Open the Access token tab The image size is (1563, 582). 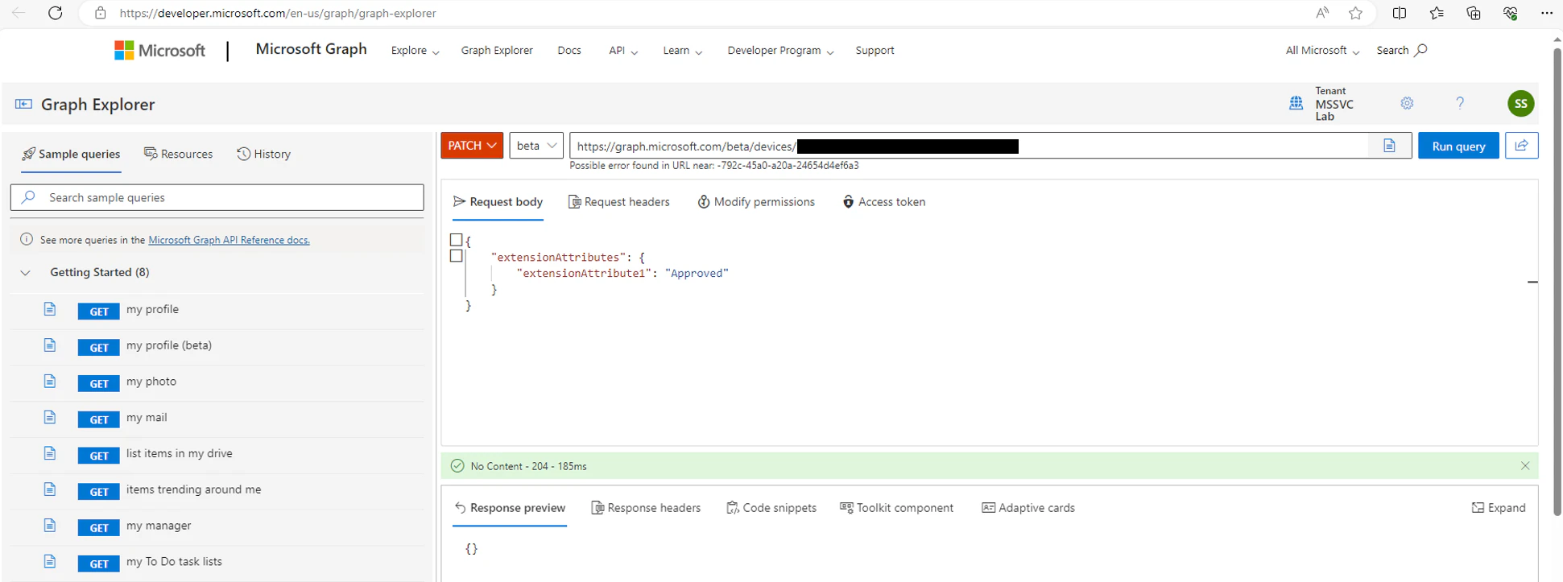coord(883,202)
